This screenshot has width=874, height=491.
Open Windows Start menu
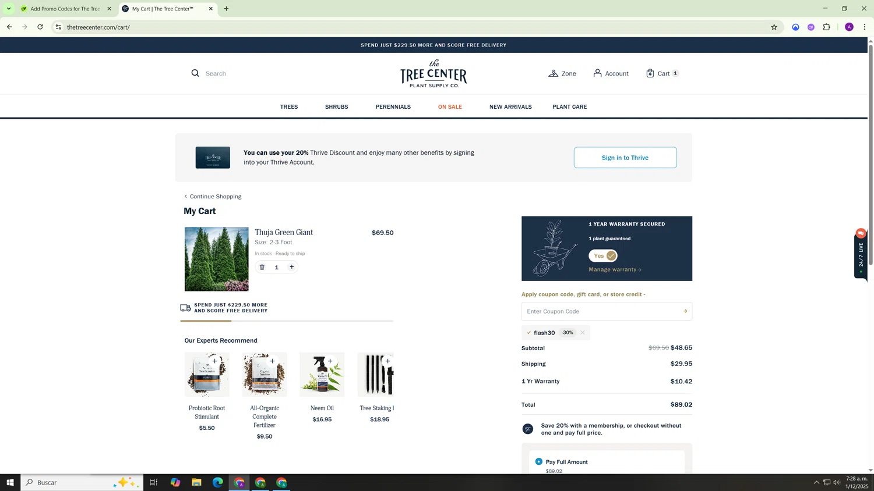[10, 482]
